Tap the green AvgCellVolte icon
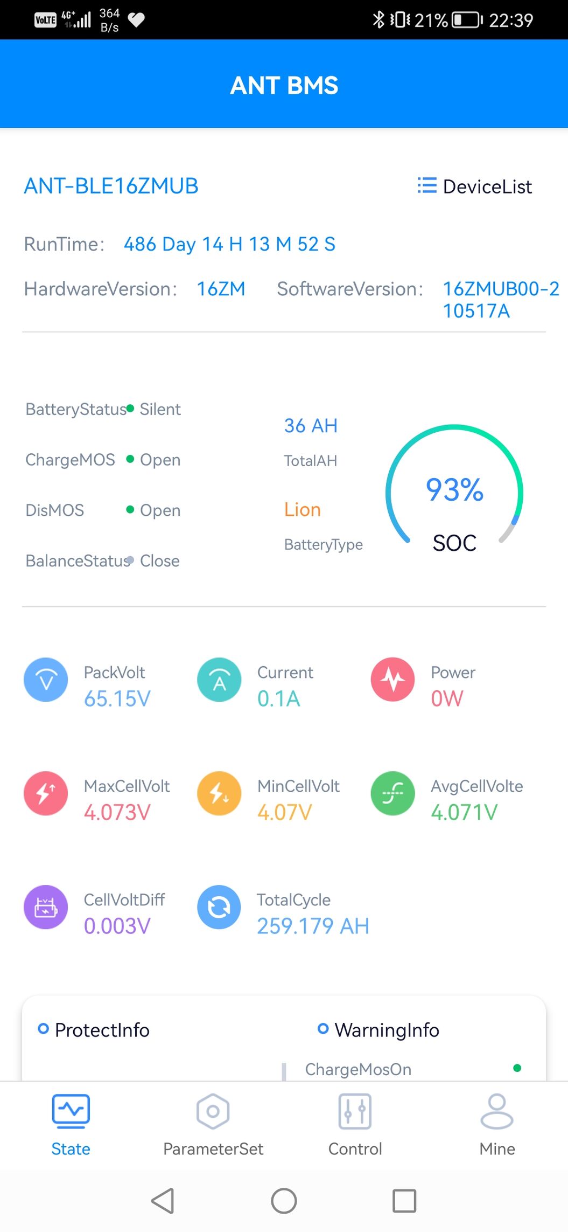The height and width of the screenshot is (1232, 568). click(x=393, y=793)
